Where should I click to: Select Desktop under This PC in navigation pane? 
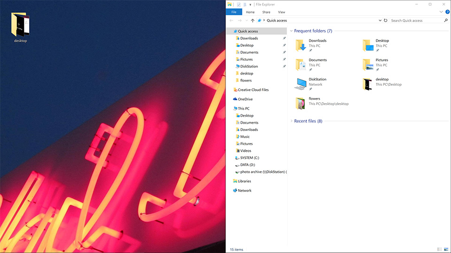pyautogui.click(x=247, y=116)
